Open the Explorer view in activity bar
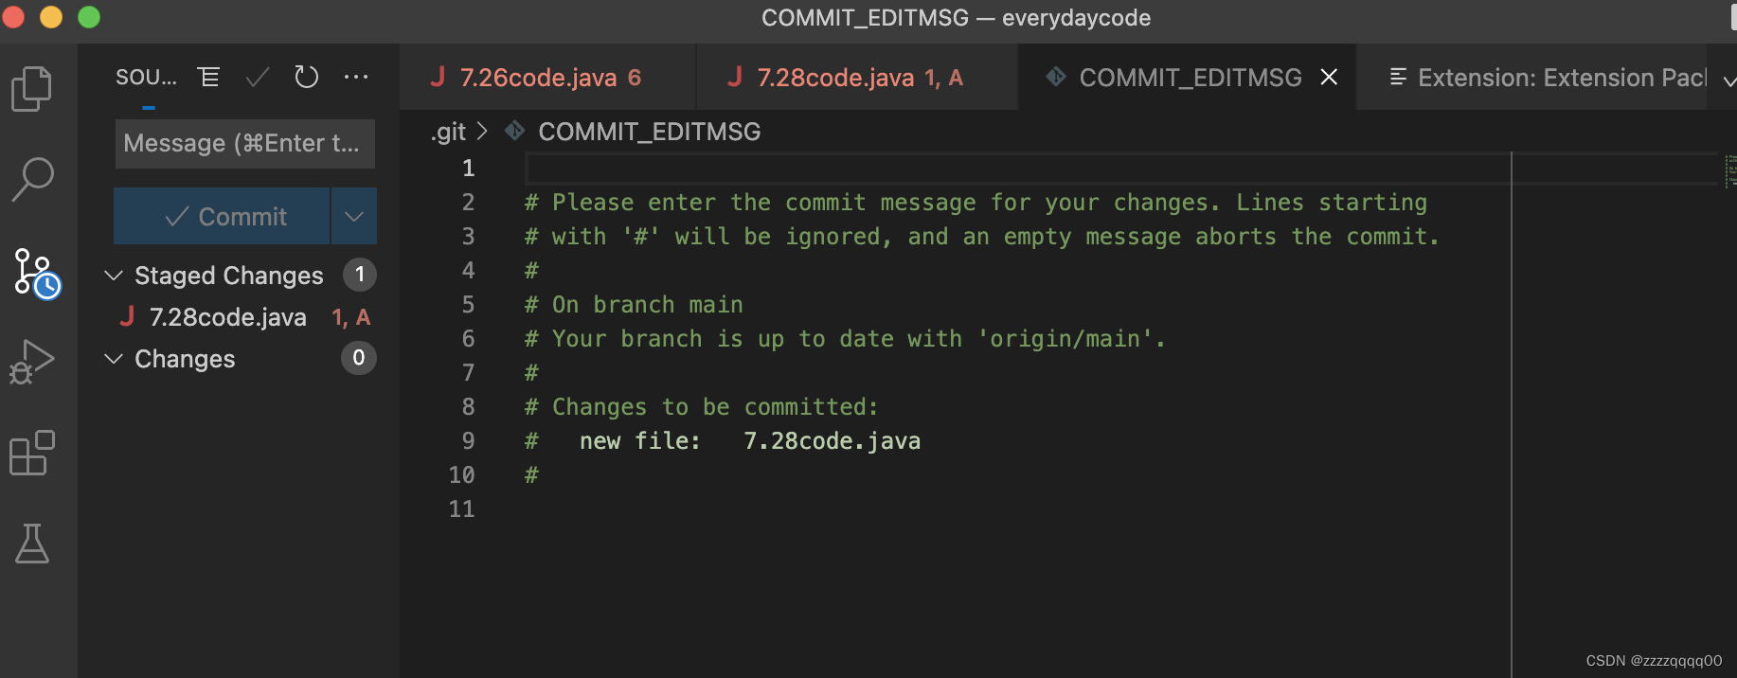 point(32,89)
